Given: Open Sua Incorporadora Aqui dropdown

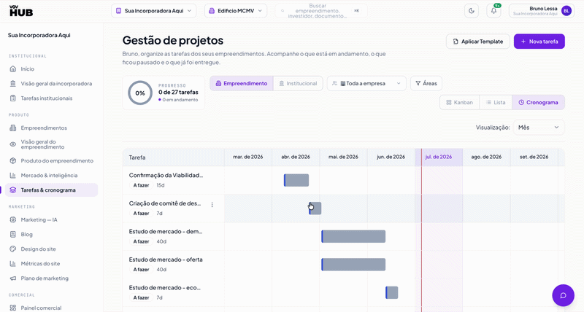Looking at the screenshot, I should point(154,11).
